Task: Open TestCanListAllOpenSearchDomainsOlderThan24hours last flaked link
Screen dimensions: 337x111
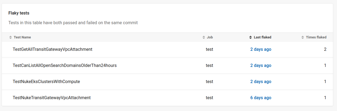Action: pos(261,66)
